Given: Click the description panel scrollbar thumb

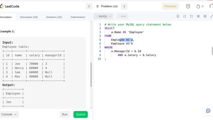Looking at the screenshot, I should [x=91, y=75].
